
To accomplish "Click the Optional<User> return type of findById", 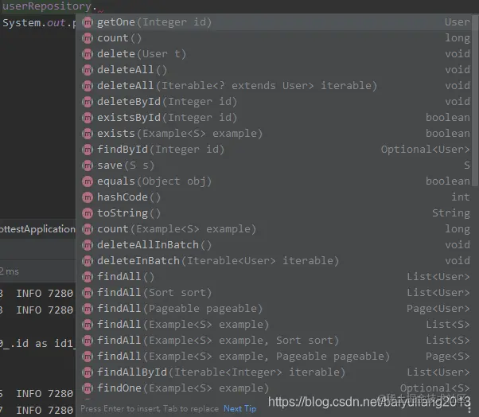I will (x=425, y=150).
